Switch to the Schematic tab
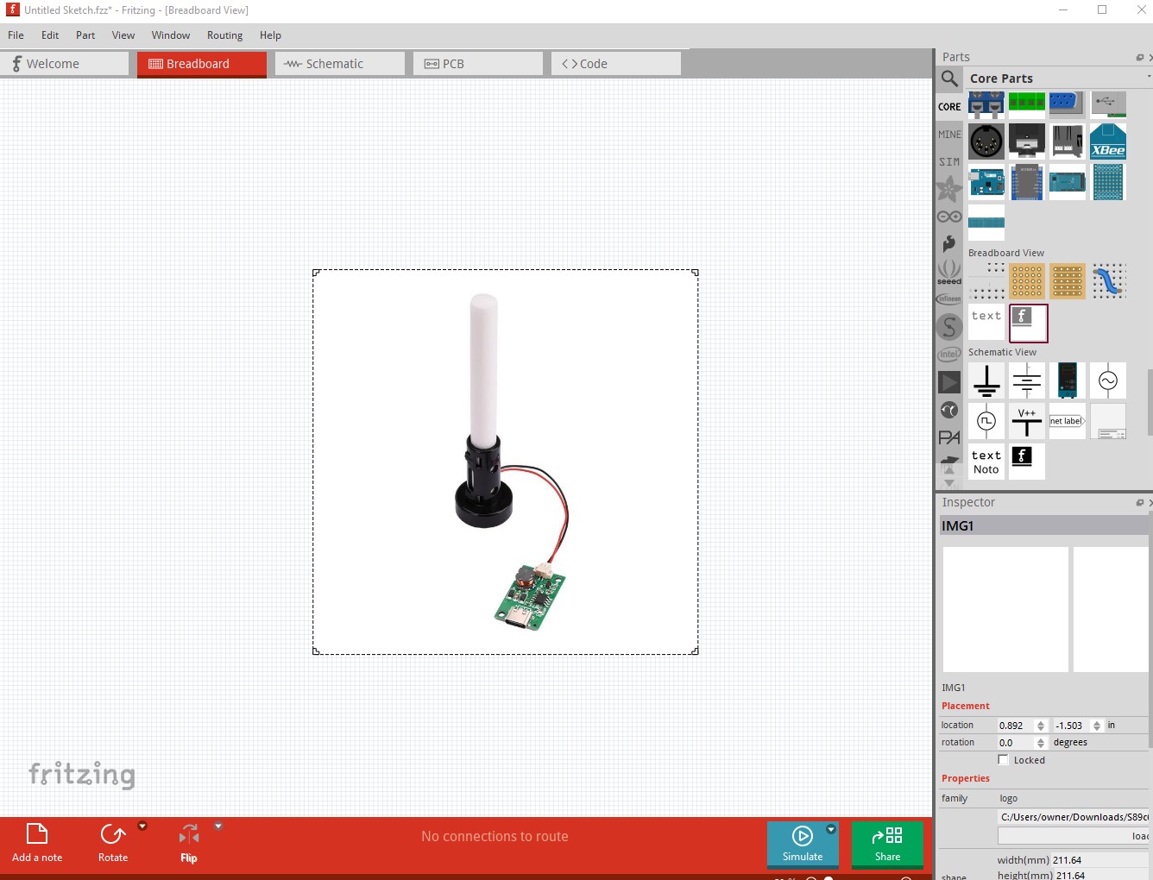The width and height of the screenshot is (1153, 880). [339, 64]
